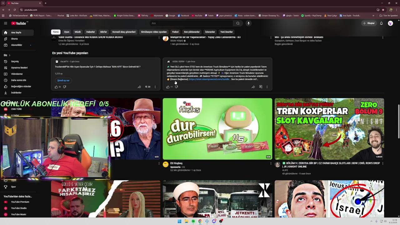Dislike the ADEM. KERİM post
This screenshot has width=400, height=225.
coord(177,87)
